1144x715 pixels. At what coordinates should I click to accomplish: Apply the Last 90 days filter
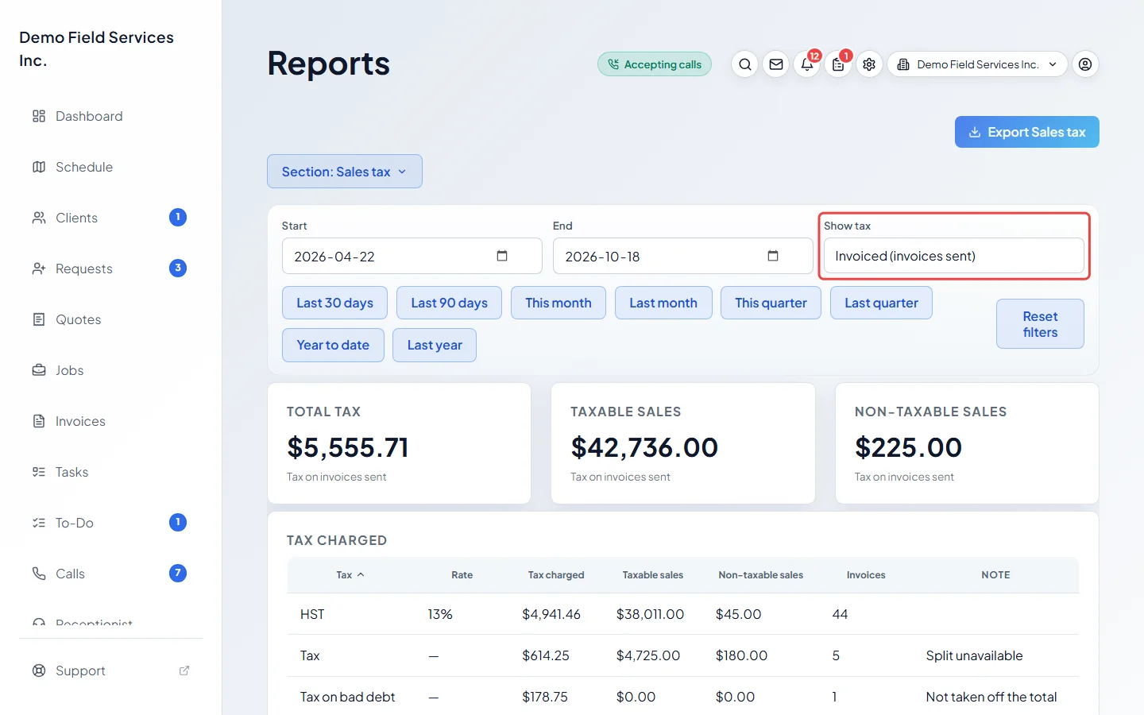450,303
